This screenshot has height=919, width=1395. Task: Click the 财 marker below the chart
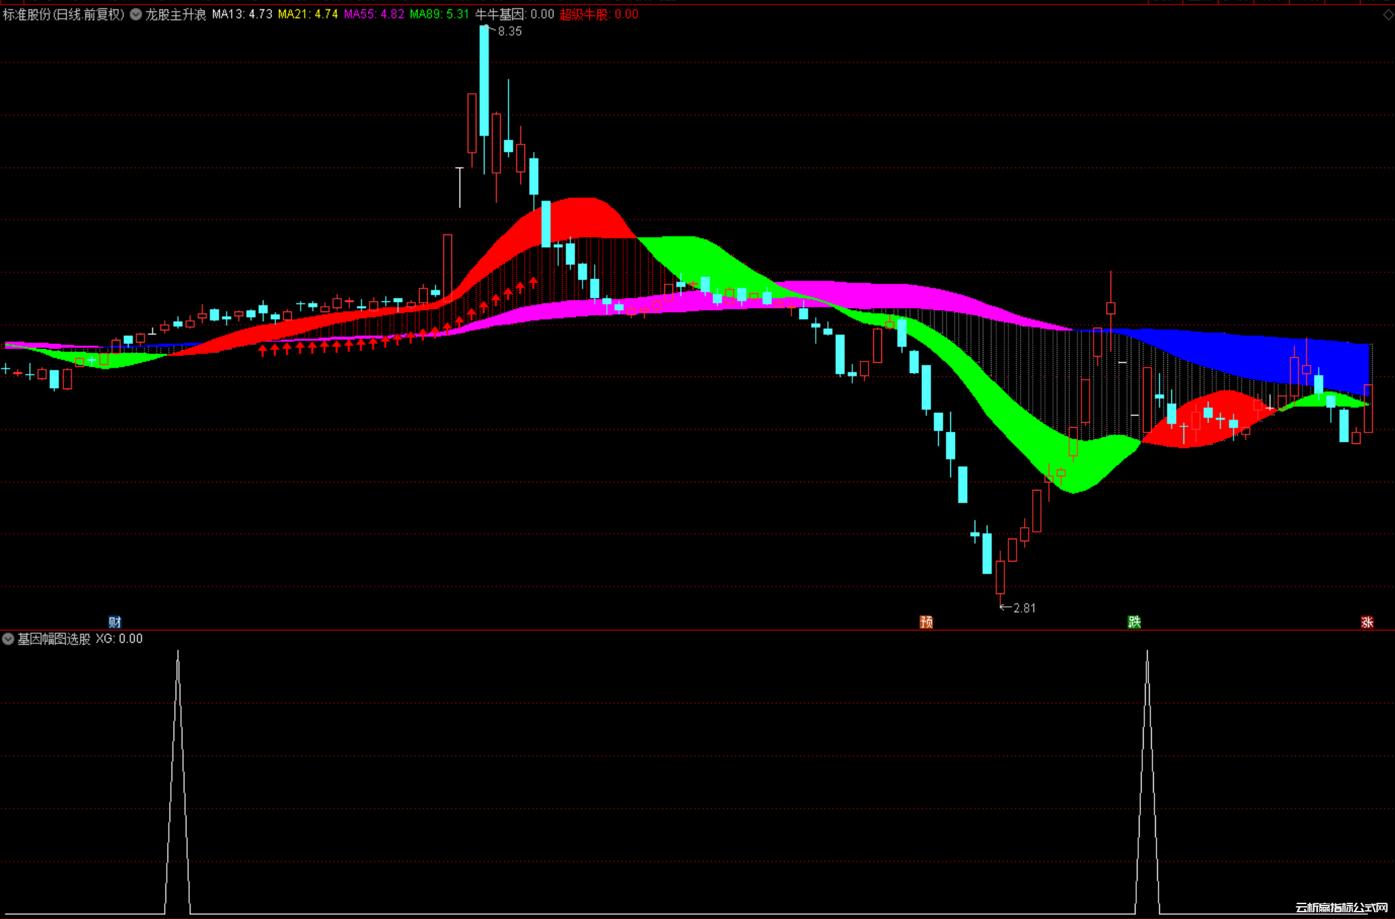115,622
